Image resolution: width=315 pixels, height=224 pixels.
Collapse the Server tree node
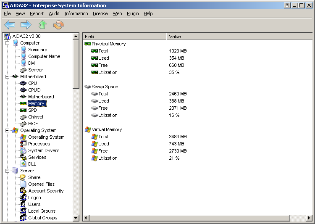7,171
